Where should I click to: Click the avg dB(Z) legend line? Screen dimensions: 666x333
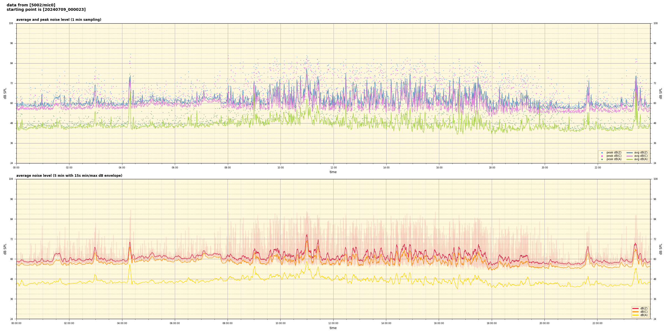tap(629, 153)
